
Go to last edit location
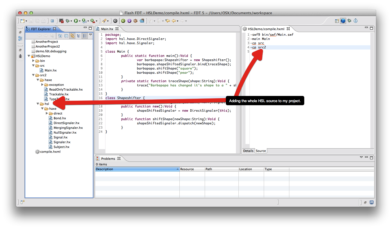[168, 21]
